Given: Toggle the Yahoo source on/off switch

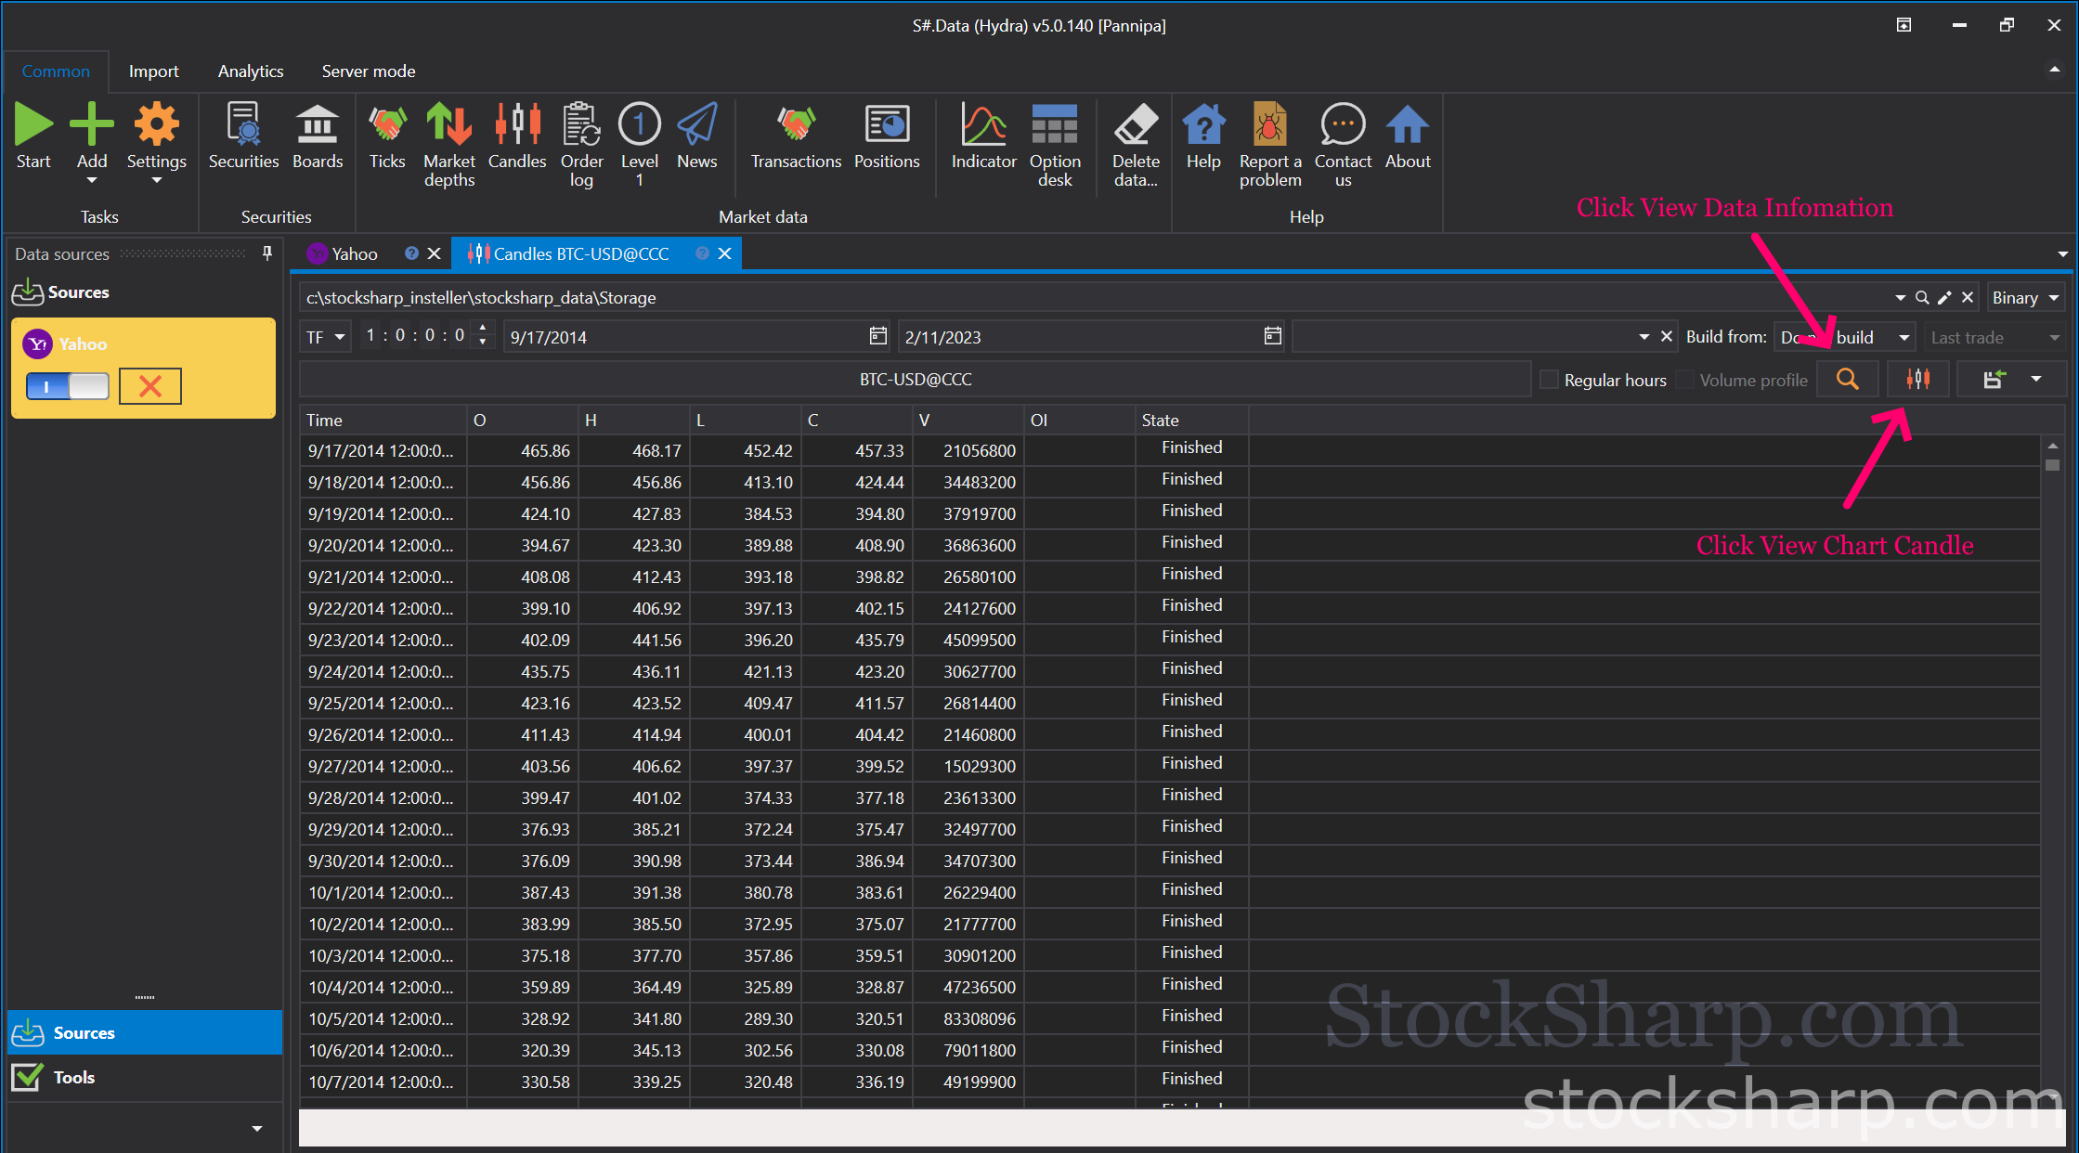Looking at the screenshot, I should [x=68, y=386].
